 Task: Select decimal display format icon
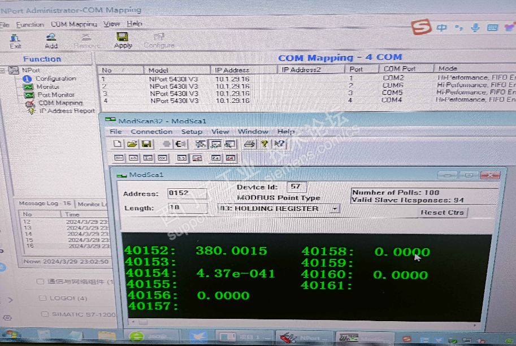pyautogui.click(x=148, y=158)
